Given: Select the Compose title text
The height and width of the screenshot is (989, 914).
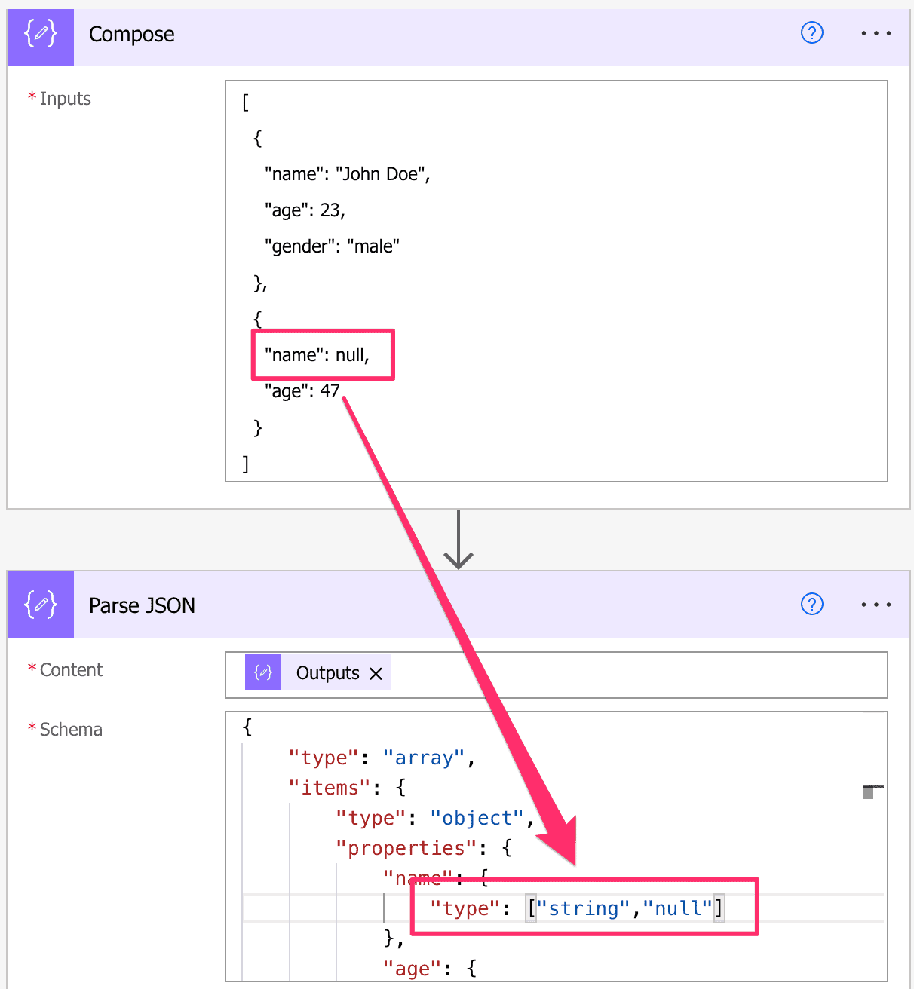Looking at the screenshot, I should [131, 33].
